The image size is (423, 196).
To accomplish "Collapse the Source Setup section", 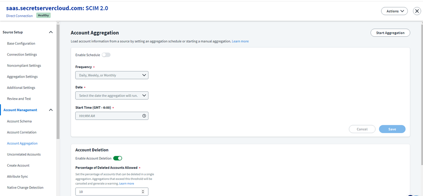I will tap(51, 32).
